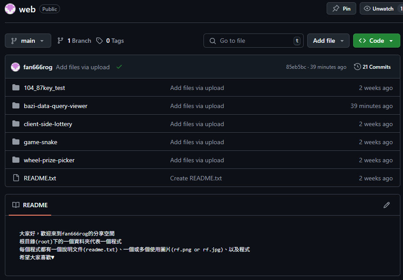Click the green checkmark on the latest commit
403x280 pixels.
(119, 67)
